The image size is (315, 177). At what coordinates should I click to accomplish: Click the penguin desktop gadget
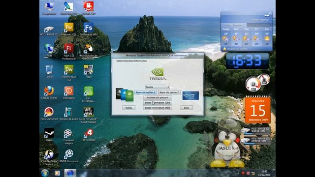pos(227,143)
